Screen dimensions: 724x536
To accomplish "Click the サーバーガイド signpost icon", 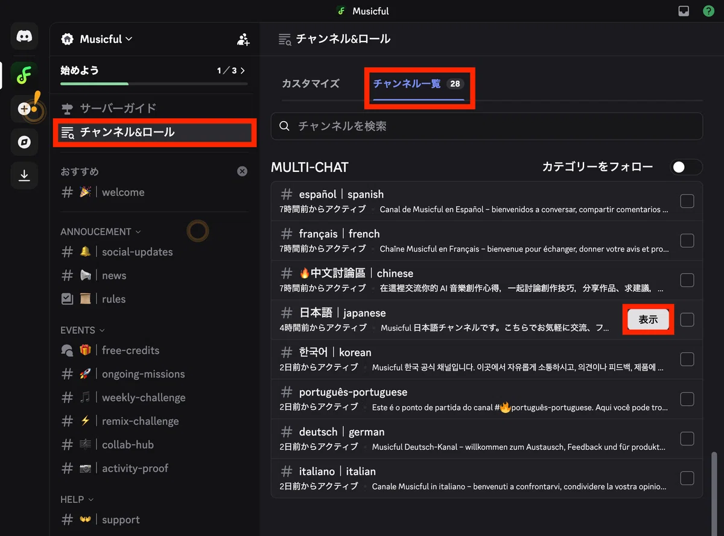I will (x=68, y=109).
